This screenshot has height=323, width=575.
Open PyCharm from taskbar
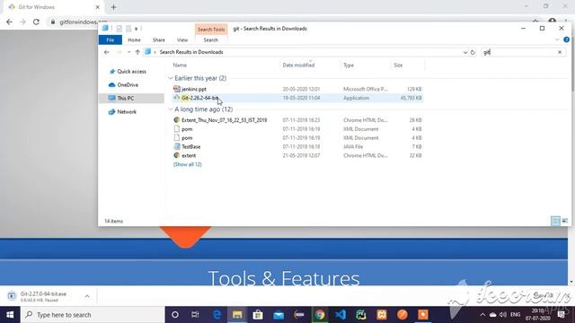pyautogui.click(x=361, y=315)
